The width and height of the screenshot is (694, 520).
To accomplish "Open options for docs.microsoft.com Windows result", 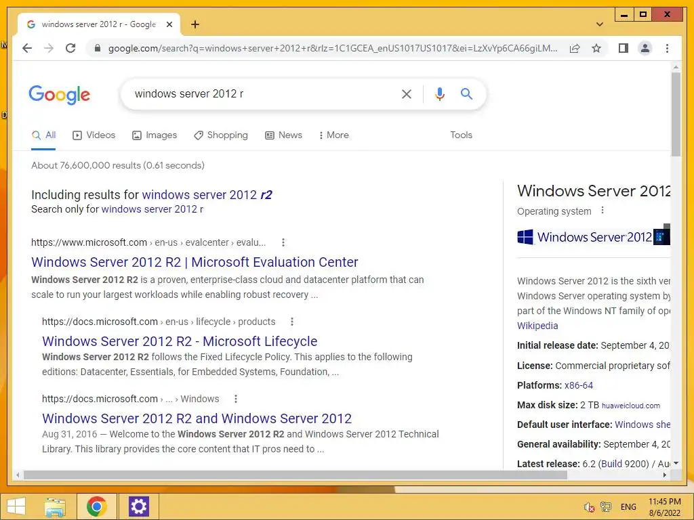I will point(235,399).
